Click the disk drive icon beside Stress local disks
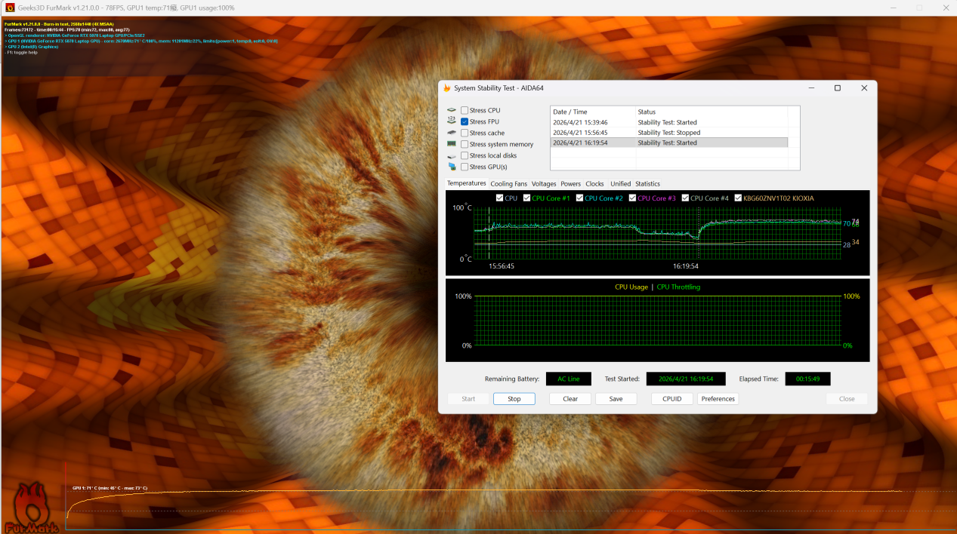957x534 pixels. pos(452,155)
